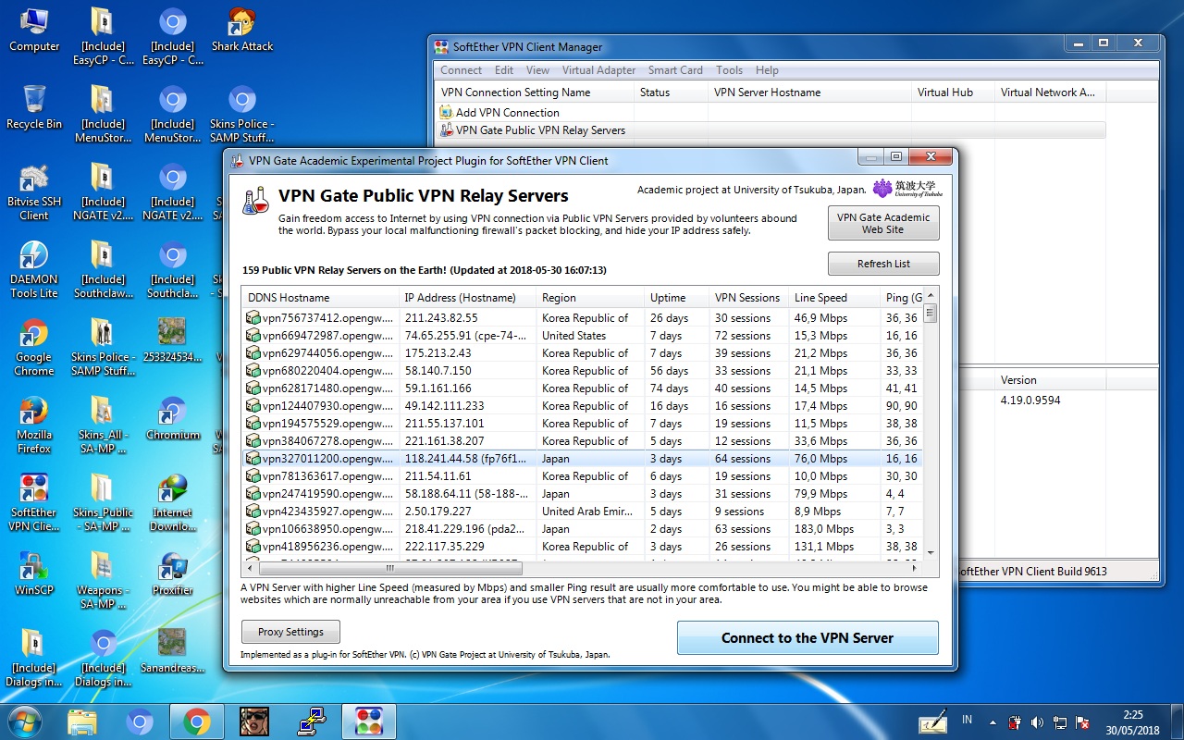The height and width of the screenshot is (740, 1184).
Task: Select the [Include] Southclaw folder icon
Action: click(x=104, y=270)
